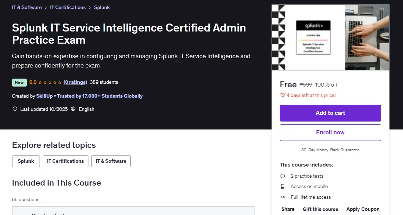Click the 0.0 rating score
This screenshot has height=215, width=403.
pos(33,82)
